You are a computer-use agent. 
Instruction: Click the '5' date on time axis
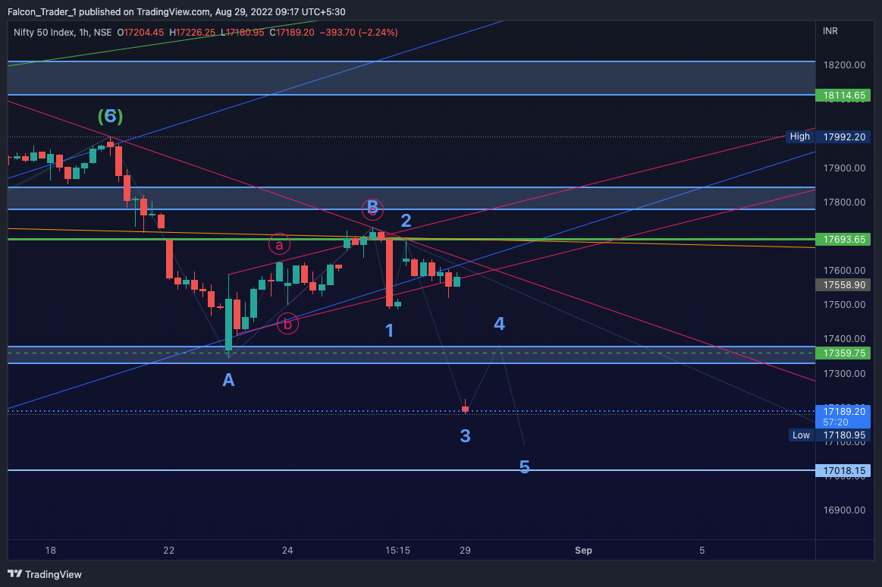point(702,551)
